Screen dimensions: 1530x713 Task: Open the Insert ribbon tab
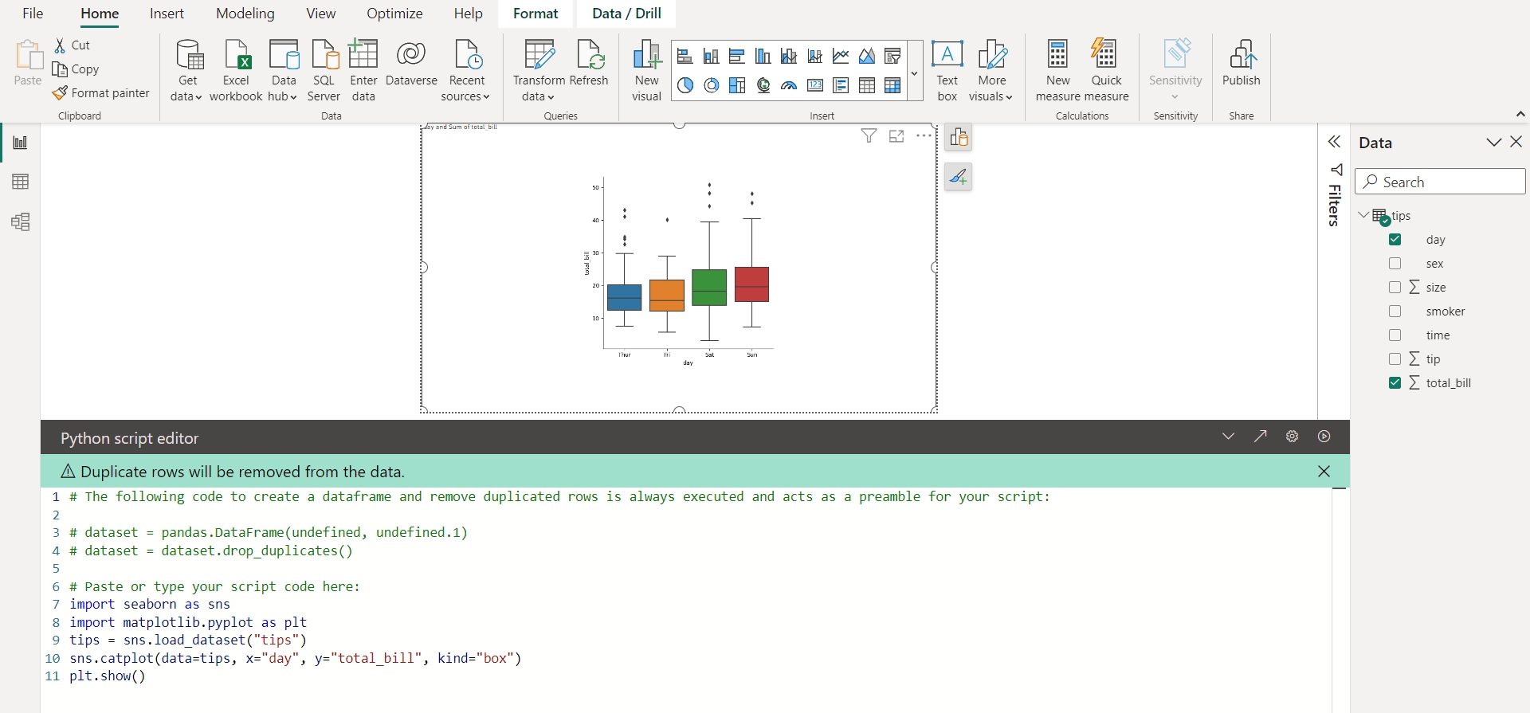click(x=167, y=14)
